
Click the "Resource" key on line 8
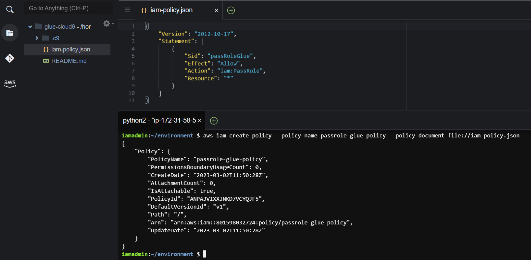(x=201, y=78)
